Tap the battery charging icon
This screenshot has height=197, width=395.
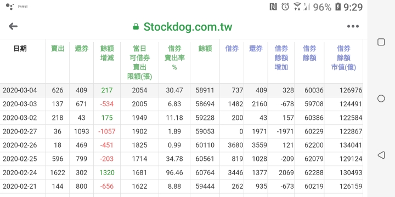(x=338, y=7)
